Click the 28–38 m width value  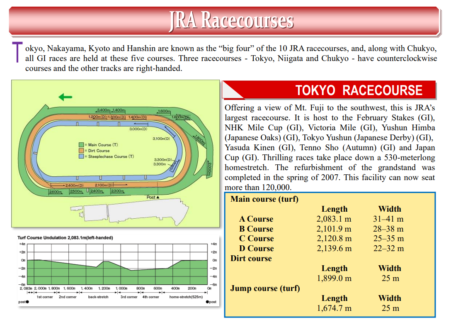[x=388, y=229]
